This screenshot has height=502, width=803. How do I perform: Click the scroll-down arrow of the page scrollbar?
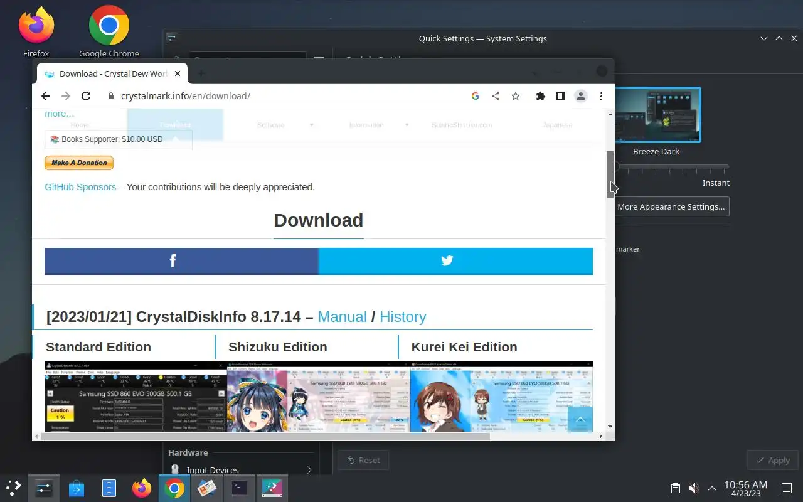[610, 427]
